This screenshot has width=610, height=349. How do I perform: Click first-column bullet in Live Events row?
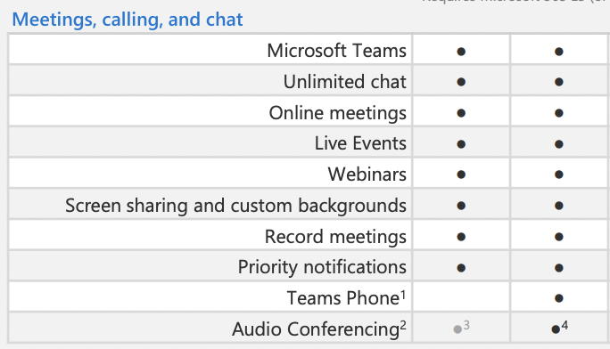point(461,144)
